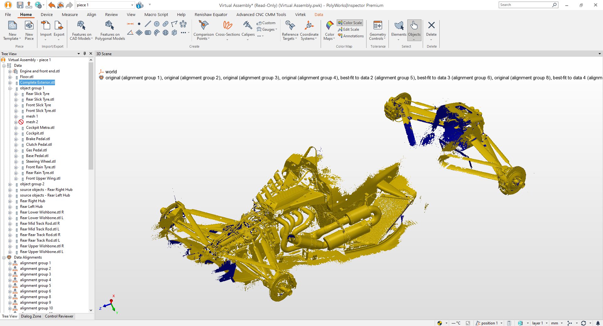Expand the alignment group 1 node
This screenshot has width=603, height=326.
coord(10,263)
